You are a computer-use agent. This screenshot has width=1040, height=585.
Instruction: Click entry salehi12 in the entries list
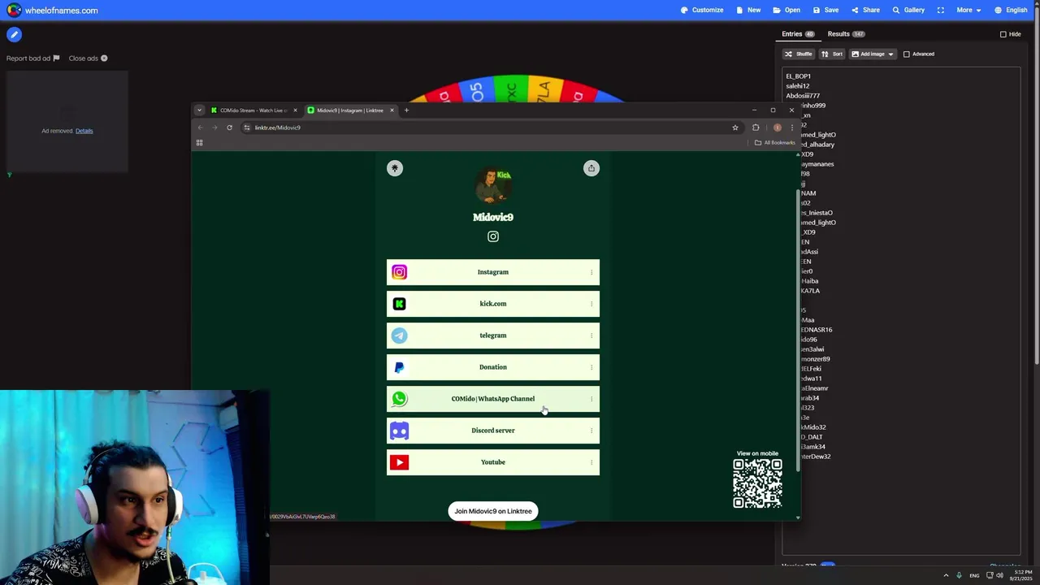(x=797, y=86)
